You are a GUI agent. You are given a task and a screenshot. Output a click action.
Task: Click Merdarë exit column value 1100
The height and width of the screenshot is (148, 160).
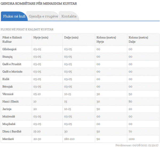point(132,139)
